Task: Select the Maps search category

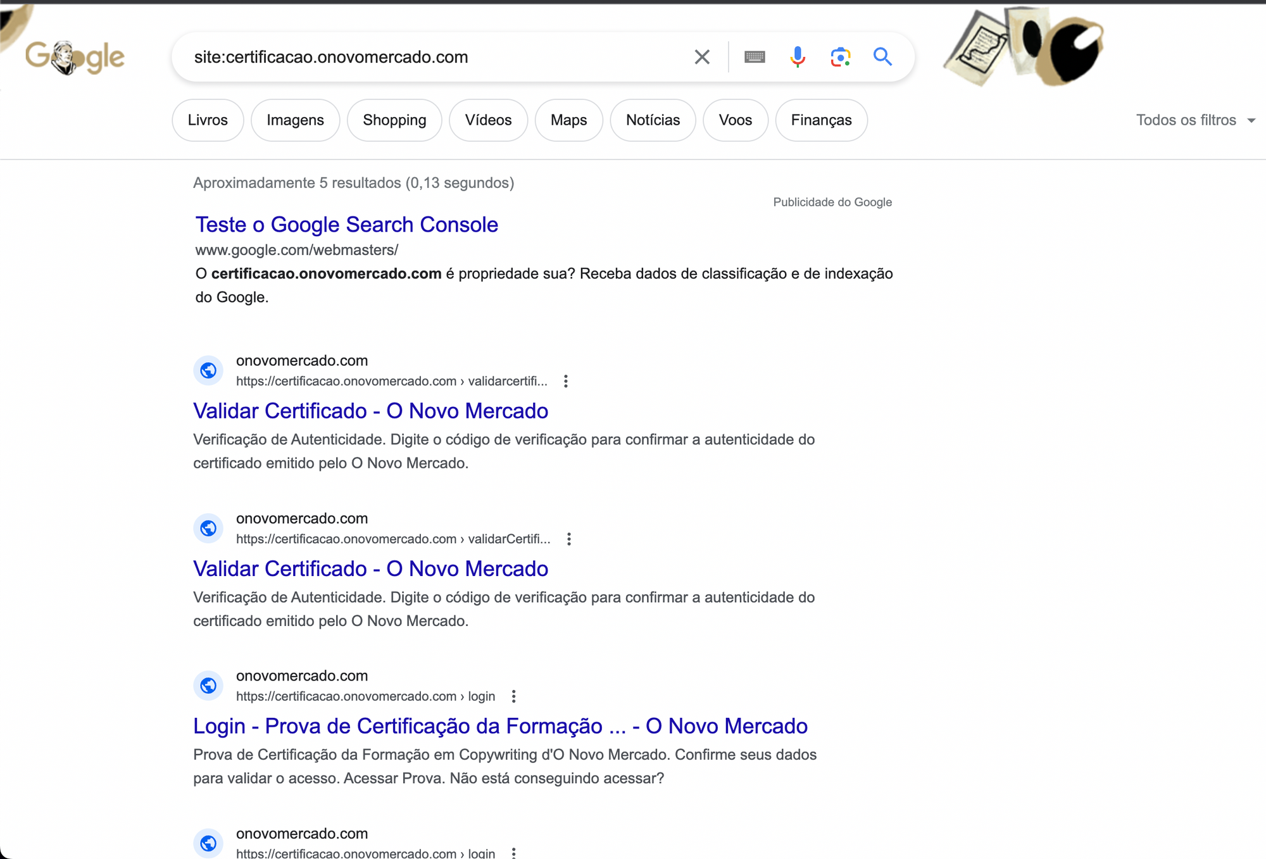Action: click(x=568, y=120)
